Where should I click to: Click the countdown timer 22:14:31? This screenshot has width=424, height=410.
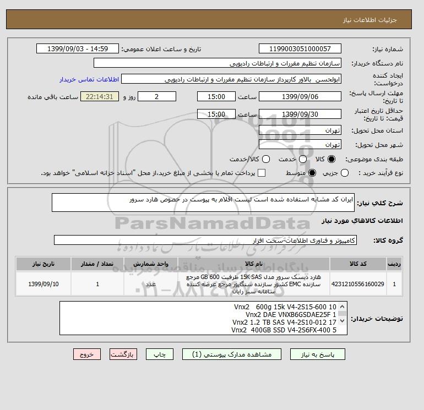[100, 96]
